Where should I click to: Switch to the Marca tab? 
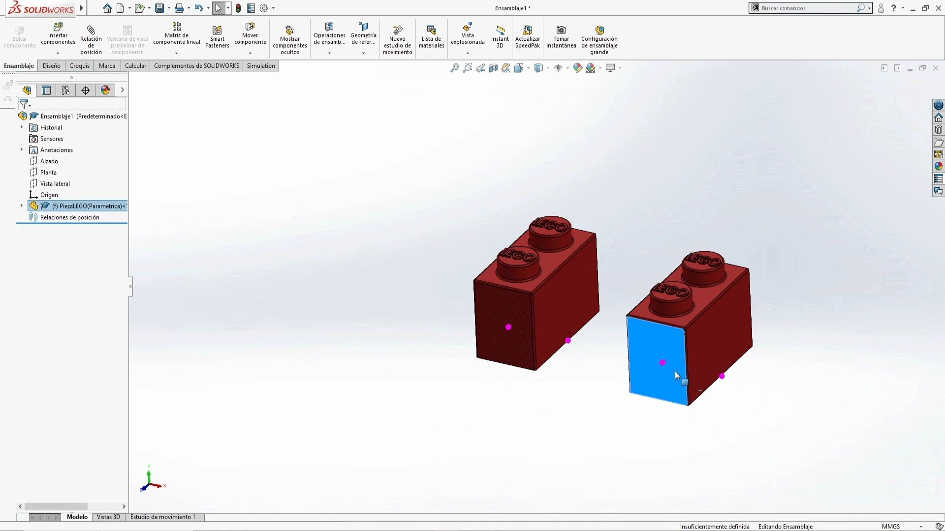point(107,66)
